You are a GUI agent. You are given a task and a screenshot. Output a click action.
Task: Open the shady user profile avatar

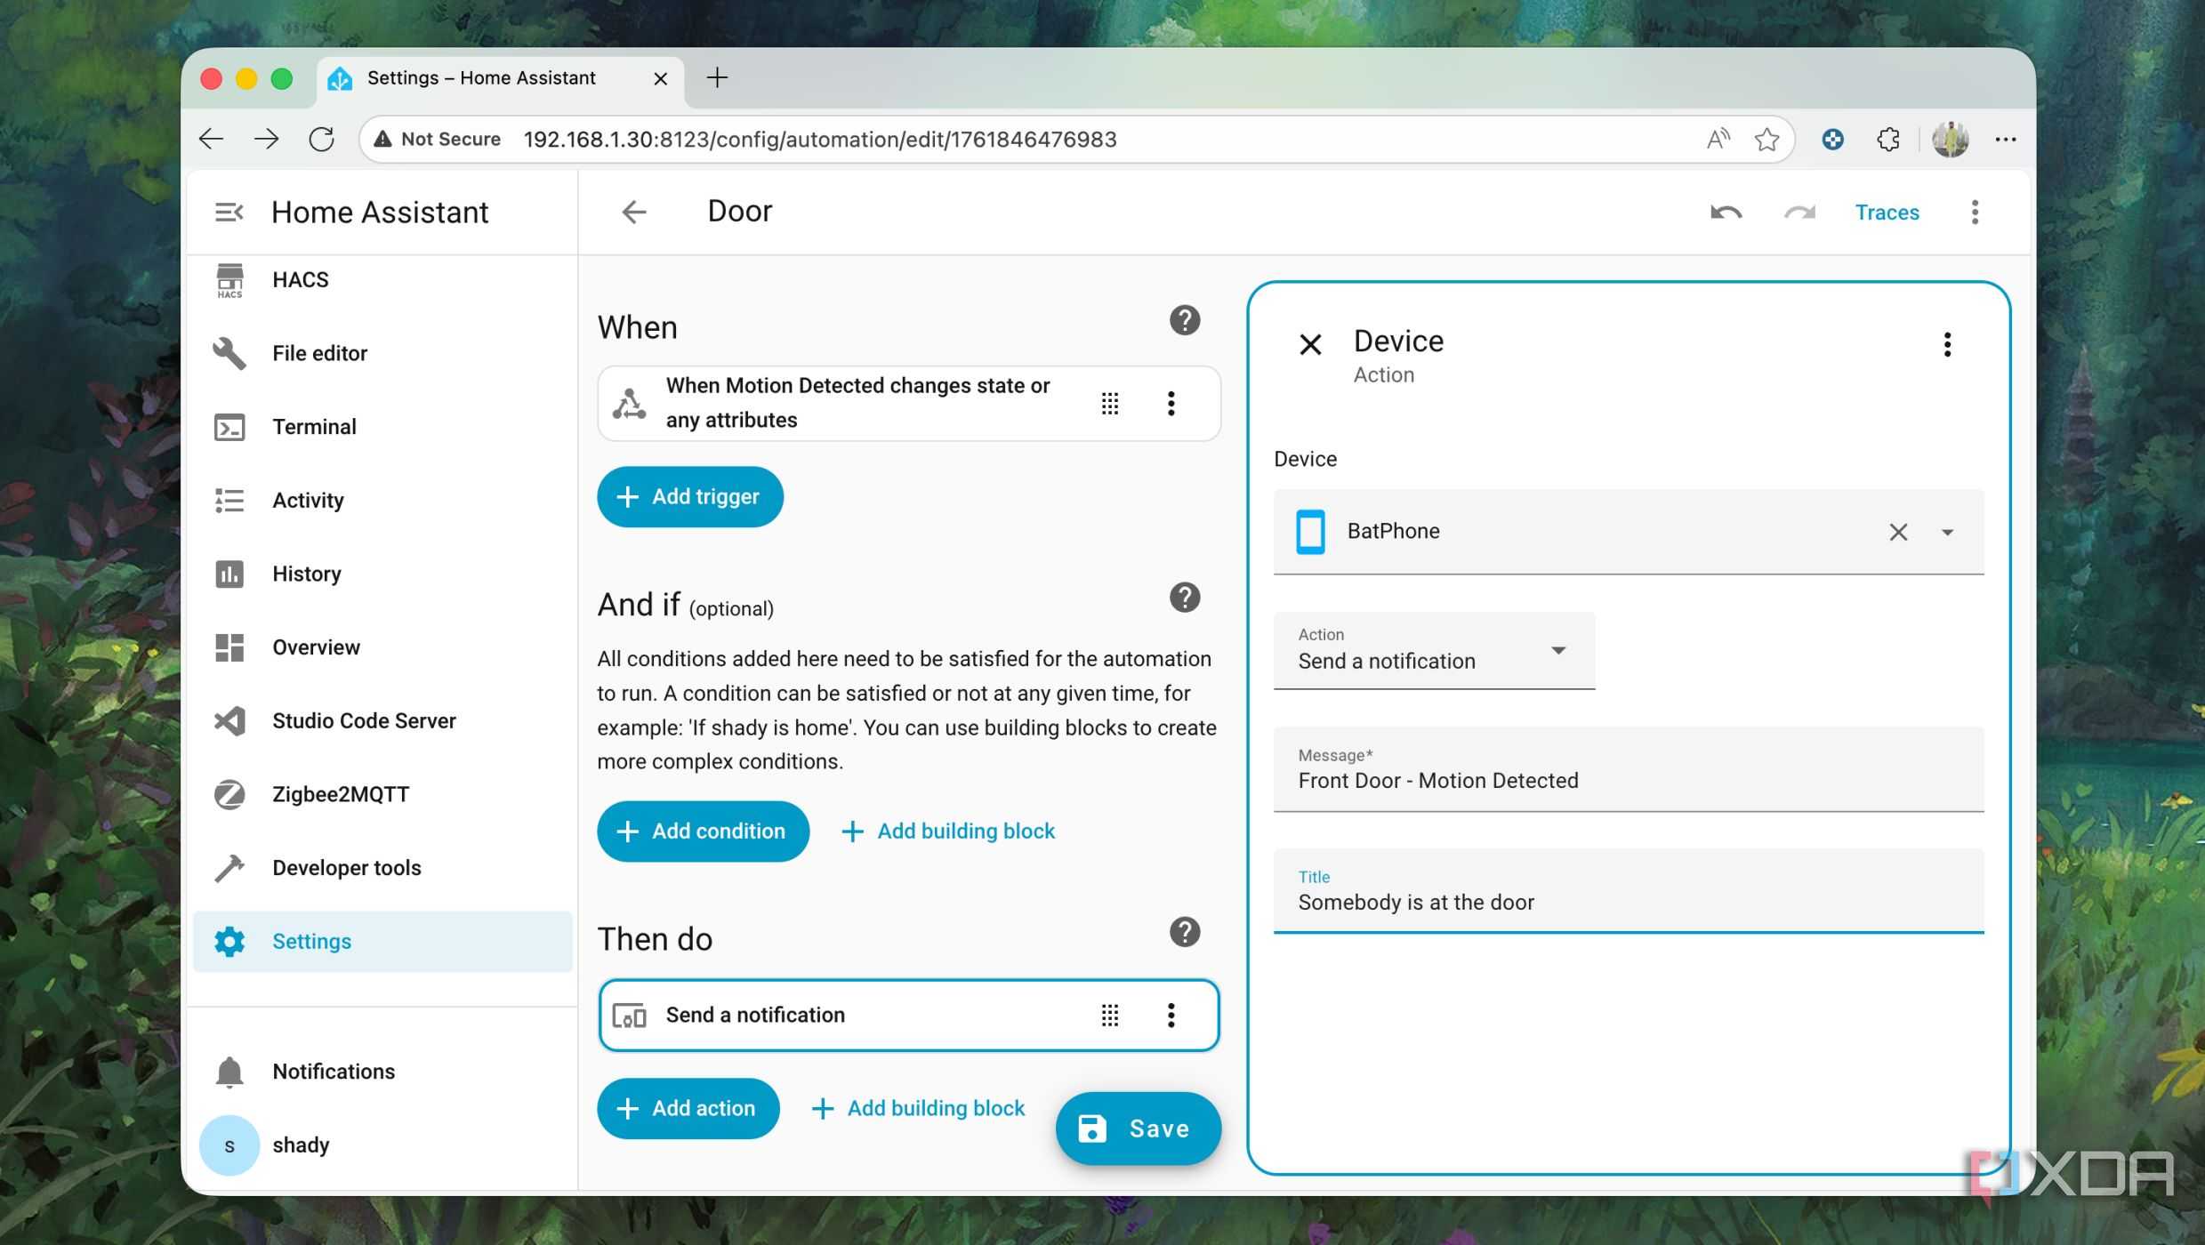[229, 1145]
